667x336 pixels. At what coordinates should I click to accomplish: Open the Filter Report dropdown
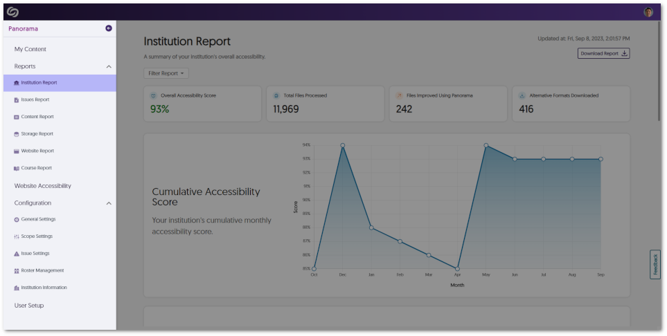pos(166,73)
